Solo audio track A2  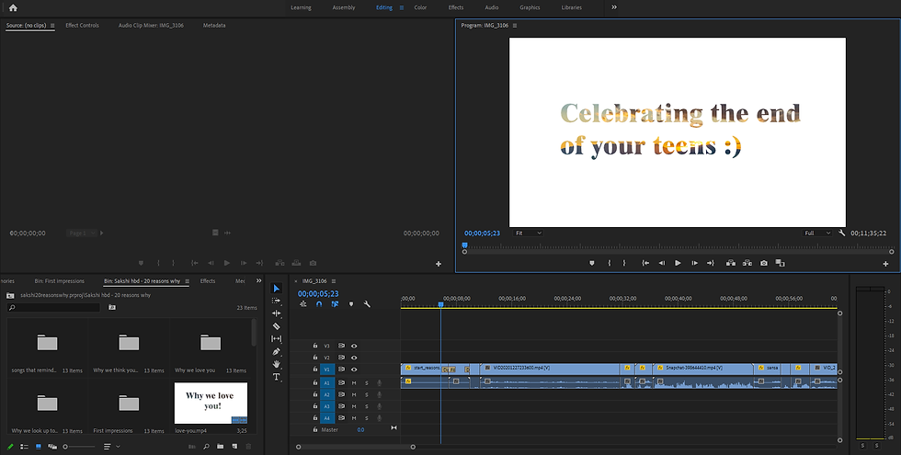click(367, 394)
